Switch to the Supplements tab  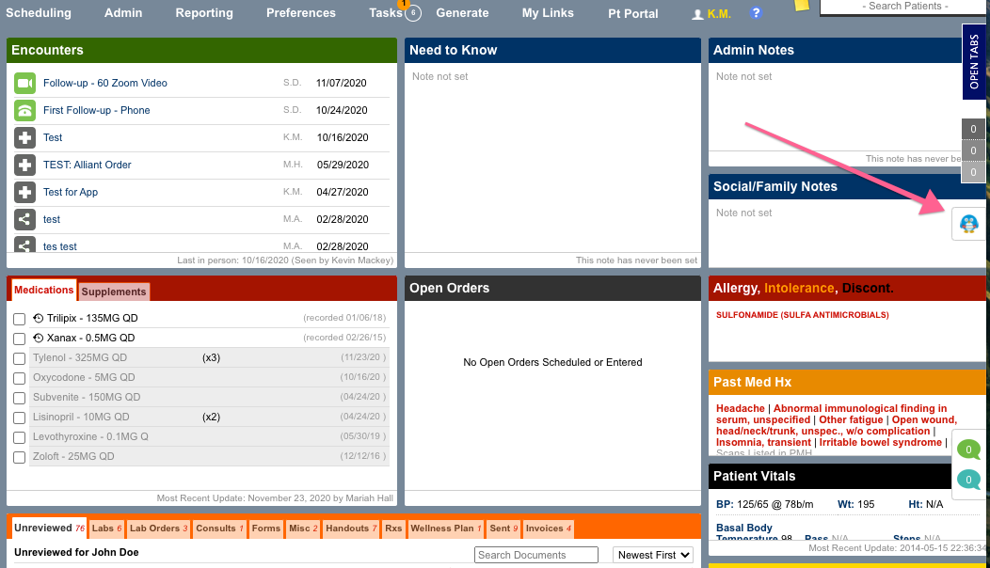tap(113, 292)
